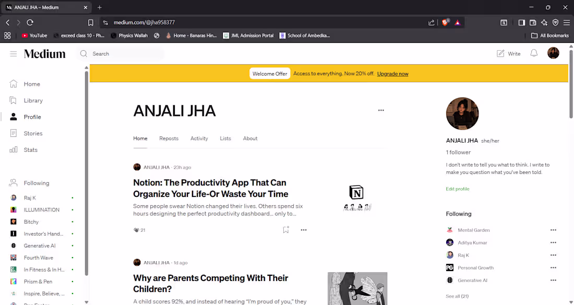
Task: Switch to the Activity tab
Action: tap(199, 138)
